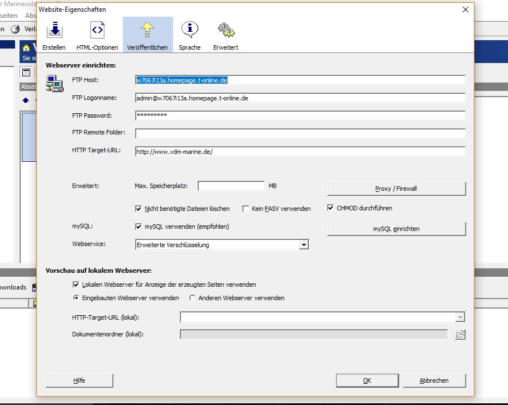Open the HTML-Optionen icon

click(x=97, y=30)
